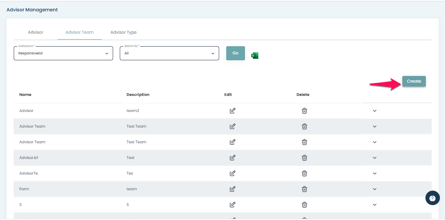
Task: Edit the team named S
Action: tap(232, 205)
